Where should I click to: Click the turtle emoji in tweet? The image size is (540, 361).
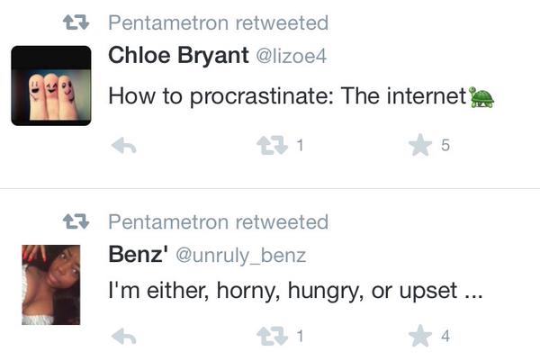[482, 96]
